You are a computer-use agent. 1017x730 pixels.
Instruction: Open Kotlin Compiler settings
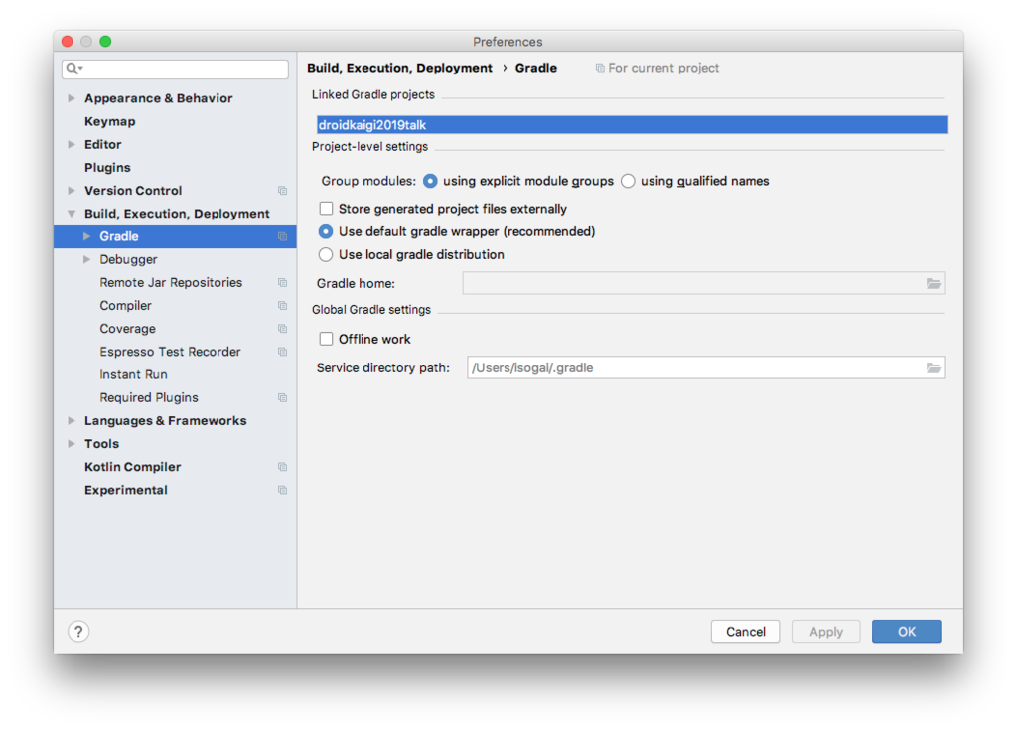click(x=132, y=467)
